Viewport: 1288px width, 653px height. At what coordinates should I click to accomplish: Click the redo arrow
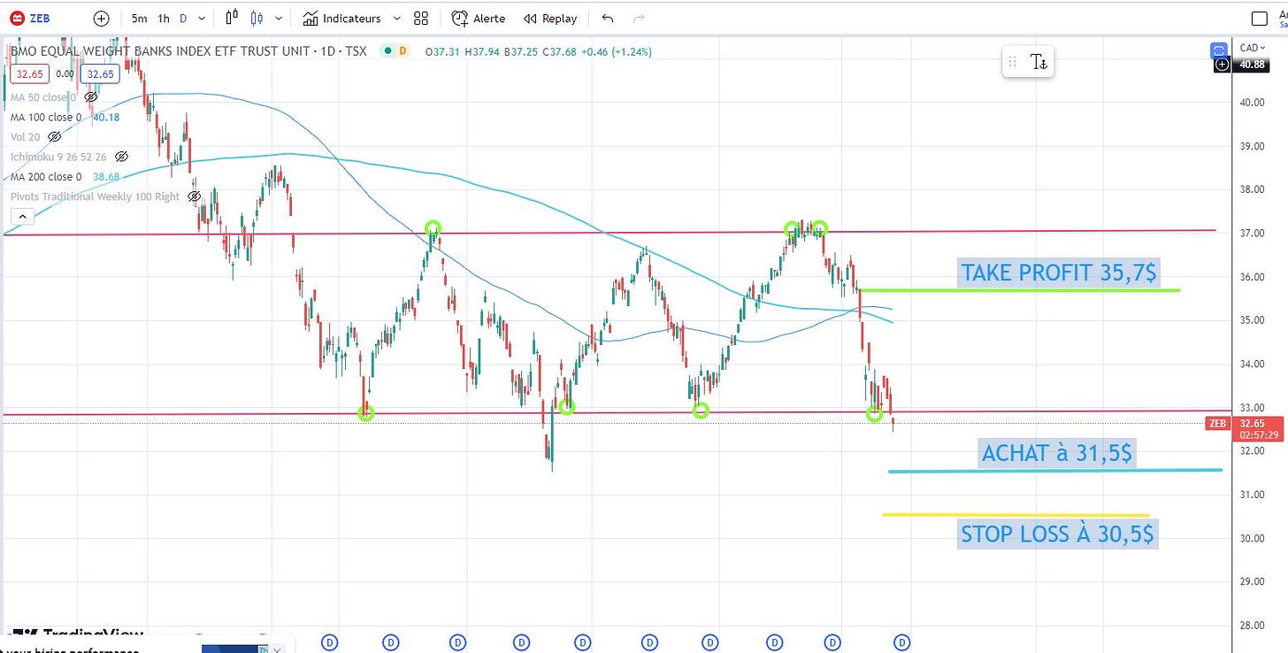[x=640, y=18]
